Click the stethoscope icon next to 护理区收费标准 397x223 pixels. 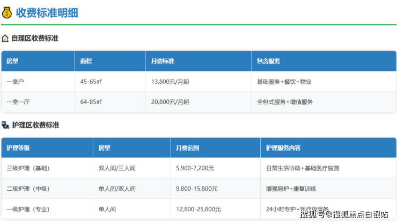click(x=5, y=125)
